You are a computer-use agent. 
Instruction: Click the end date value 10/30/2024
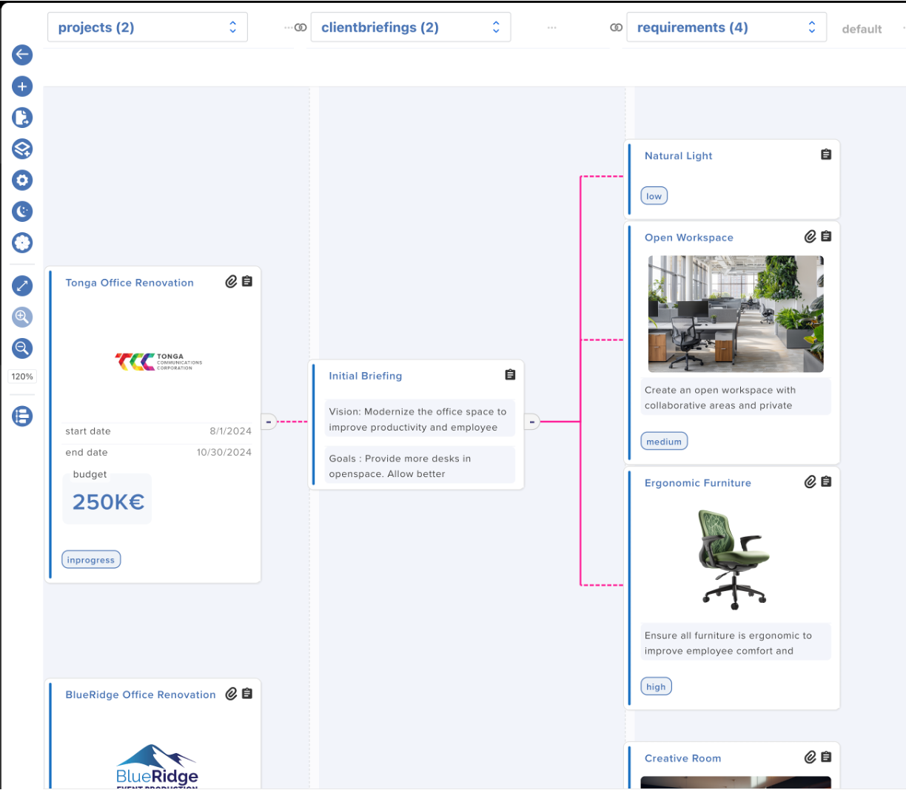224,453
